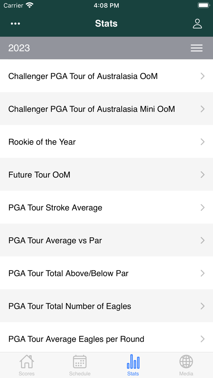The width and height of the screenshot is (213, 378).
Task: View PGA Tour Total Number of Eagles
Action: 106,306
